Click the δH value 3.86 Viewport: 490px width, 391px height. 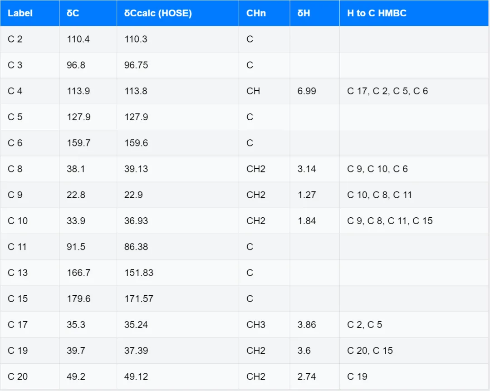(307, 324)
